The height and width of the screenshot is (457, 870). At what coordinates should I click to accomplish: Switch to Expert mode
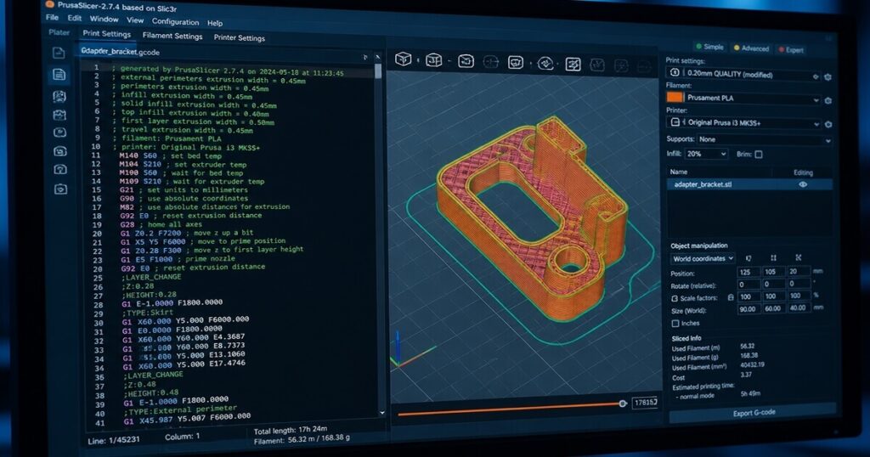791,50
